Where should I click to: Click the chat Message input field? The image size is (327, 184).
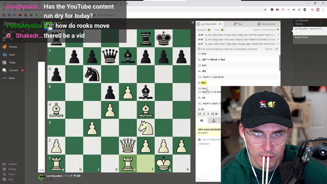coord(208,179)
